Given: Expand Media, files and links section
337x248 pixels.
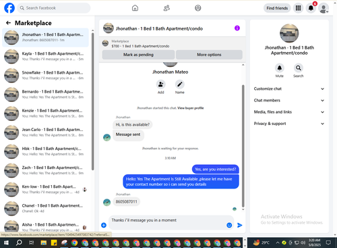Looking at the screenshot, I should pyautogui.click(x=289, y=112).
